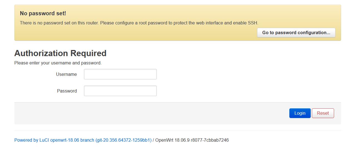Submit with the blue Login button
Image resolution: width=358 pixels, height=150 pixels.
[x=300, y=113]
